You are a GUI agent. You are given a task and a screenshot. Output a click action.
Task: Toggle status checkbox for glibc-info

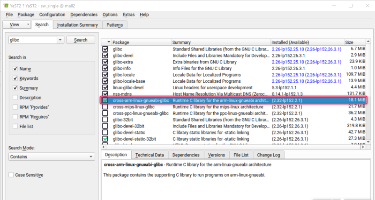(105, 68)
